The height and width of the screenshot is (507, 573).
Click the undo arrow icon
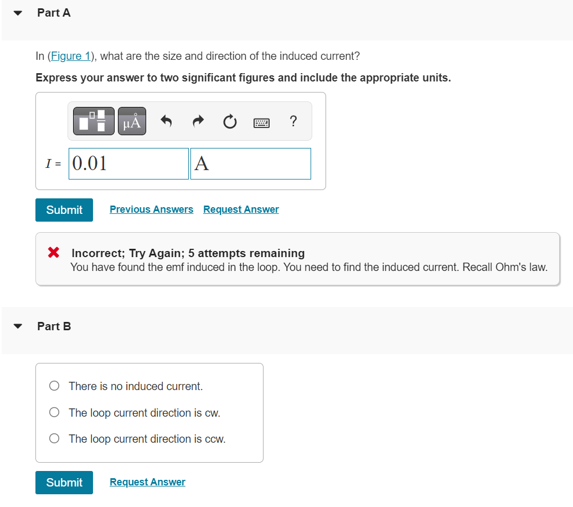click(x=166, y=121)
